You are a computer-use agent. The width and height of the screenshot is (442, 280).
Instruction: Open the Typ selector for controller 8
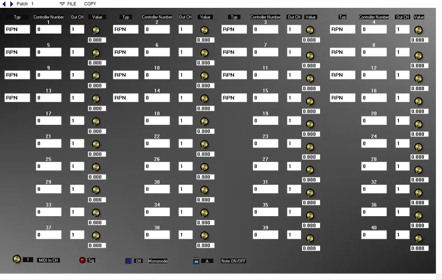point(342,52)
